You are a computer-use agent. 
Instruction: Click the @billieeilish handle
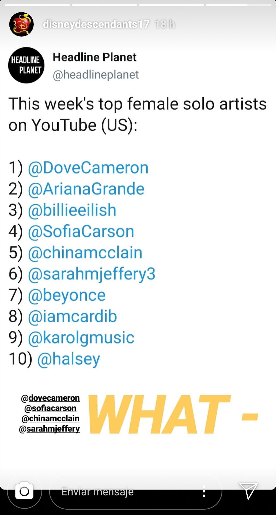[x=72, y=210]
